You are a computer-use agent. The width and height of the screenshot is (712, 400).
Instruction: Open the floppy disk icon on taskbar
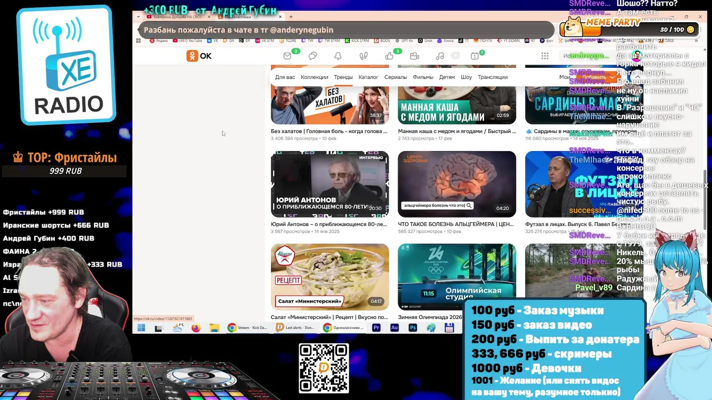coord(449,328)
